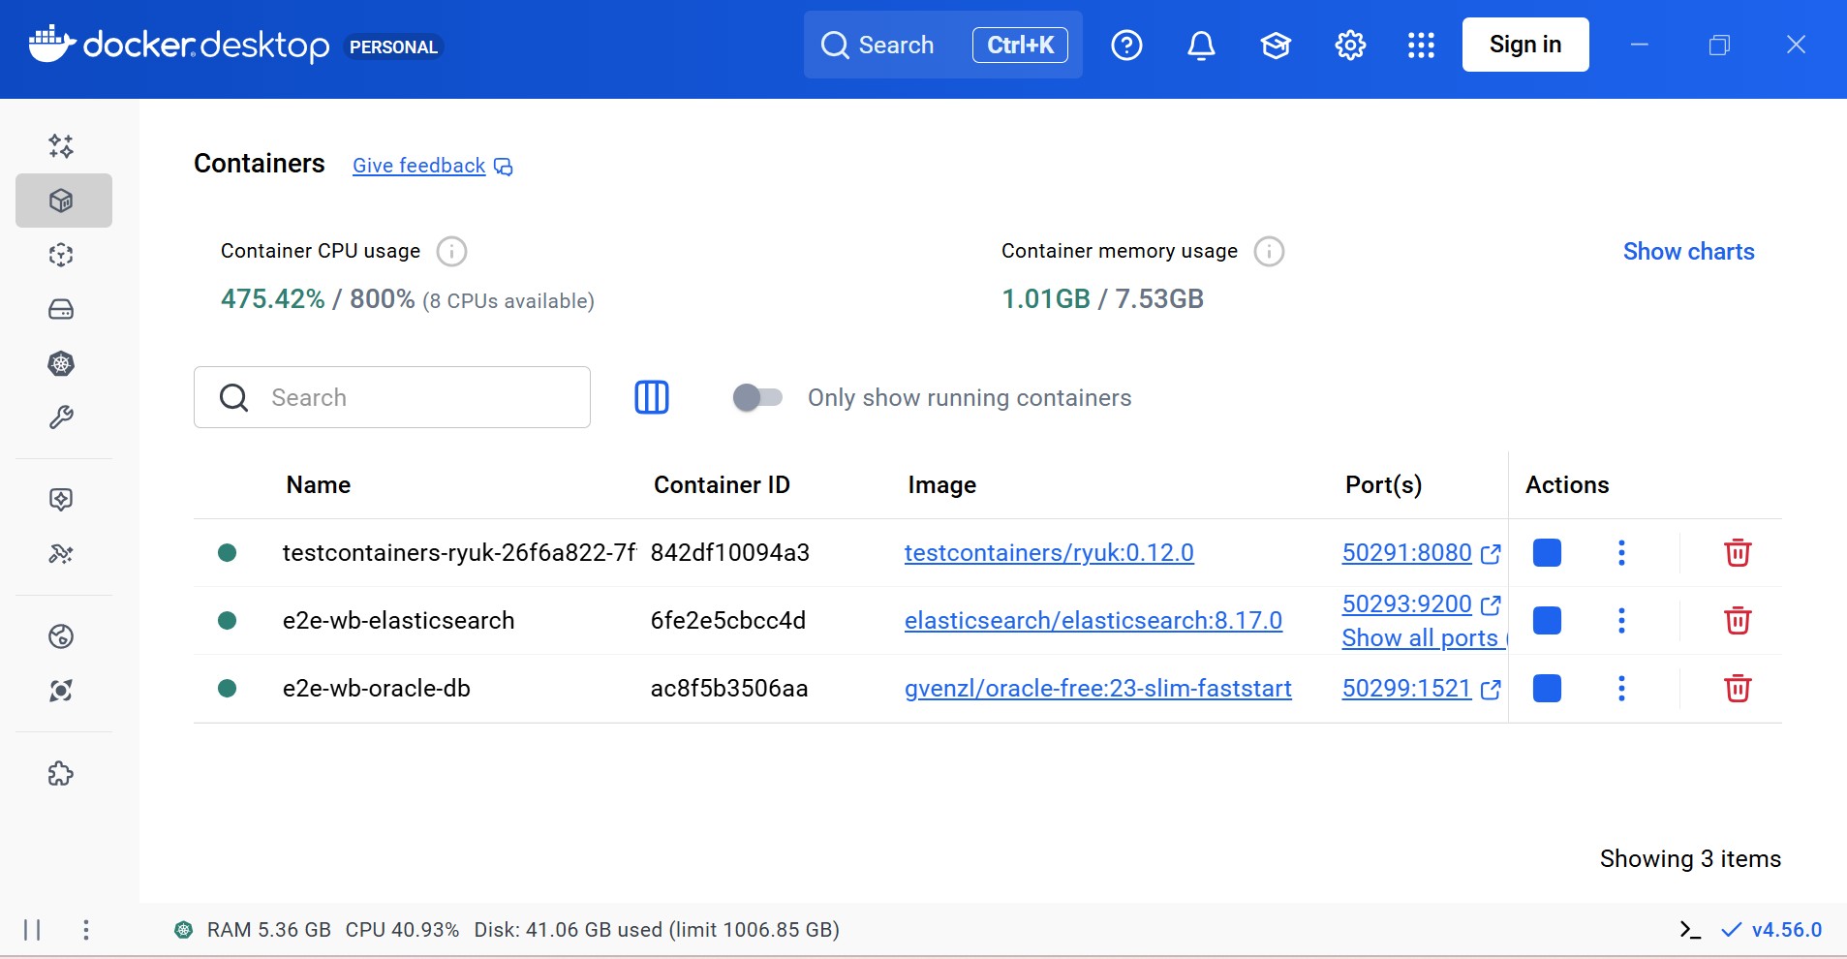The width and height of the screenshot is (1847, 959).
Task: Delete e2e-wb-oracle-db container
Action: point(1738,689)
